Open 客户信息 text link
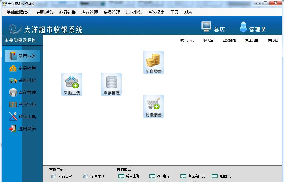 (97, 176)
